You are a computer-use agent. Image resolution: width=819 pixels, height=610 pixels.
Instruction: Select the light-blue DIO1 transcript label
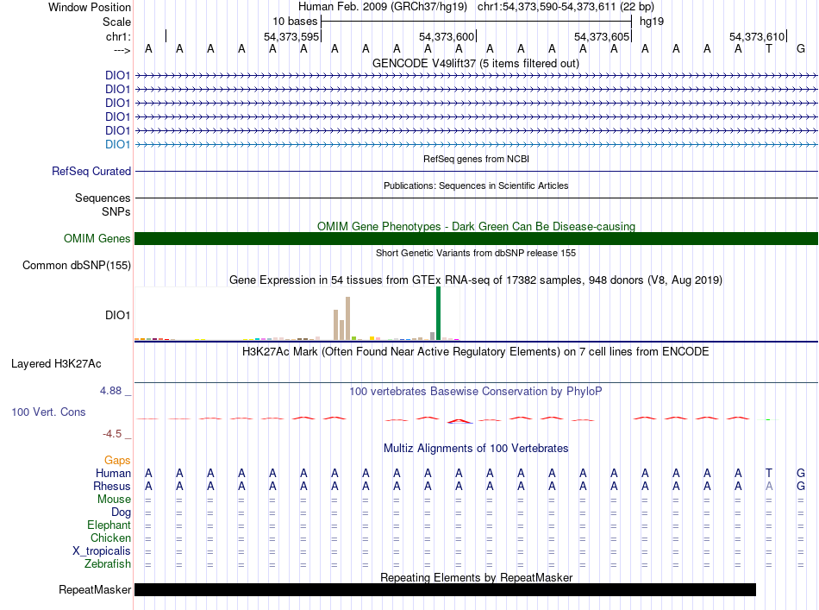pos(117,144)
